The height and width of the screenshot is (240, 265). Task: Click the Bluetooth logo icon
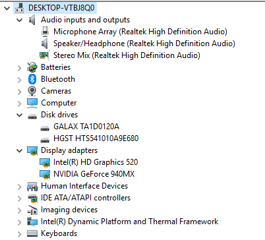pos(32,79)
